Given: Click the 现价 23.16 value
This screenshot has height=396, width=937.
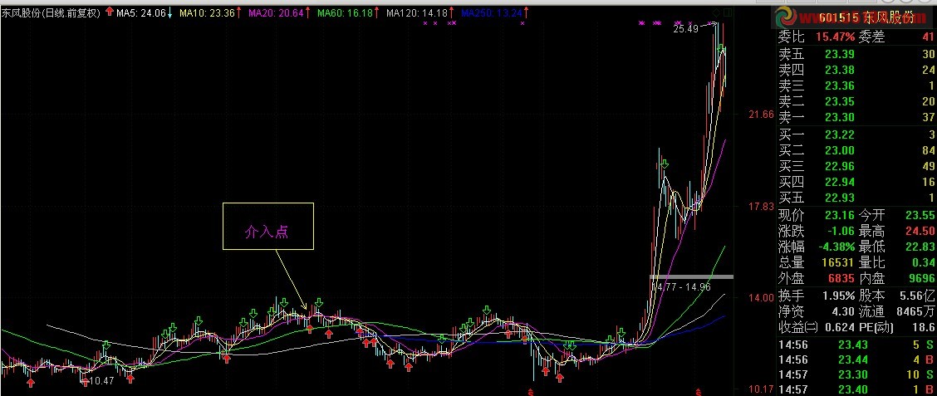Looking at the screenshot, I should 840,215.
